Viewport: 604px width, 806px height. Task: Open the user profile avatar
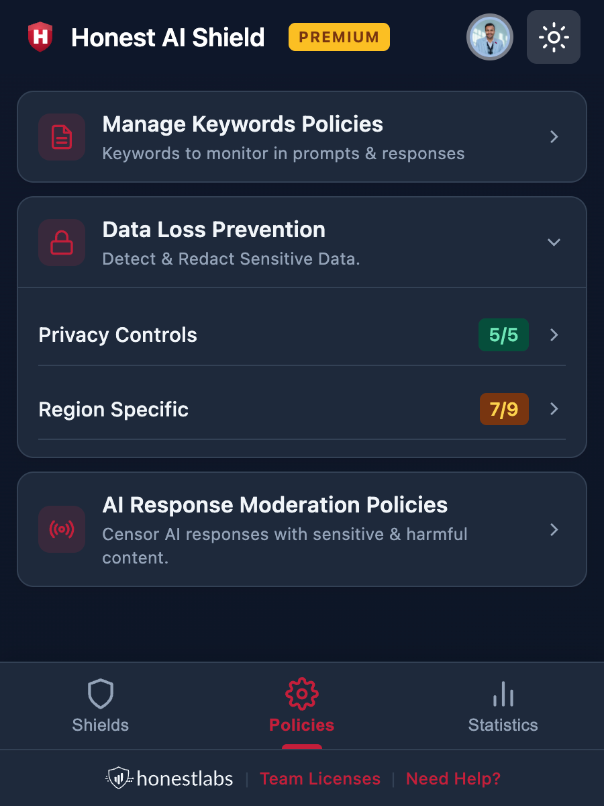click(490, 37)
